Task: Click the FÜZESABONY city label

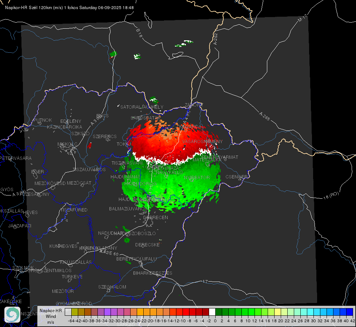Action: [x=34, y=194]
